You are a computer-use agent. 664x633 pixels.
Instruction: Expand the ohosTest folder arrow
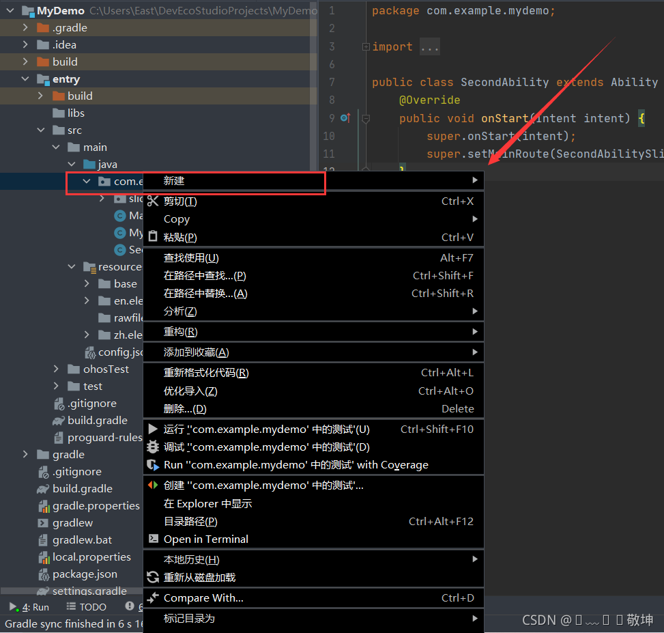pos(57,369)
